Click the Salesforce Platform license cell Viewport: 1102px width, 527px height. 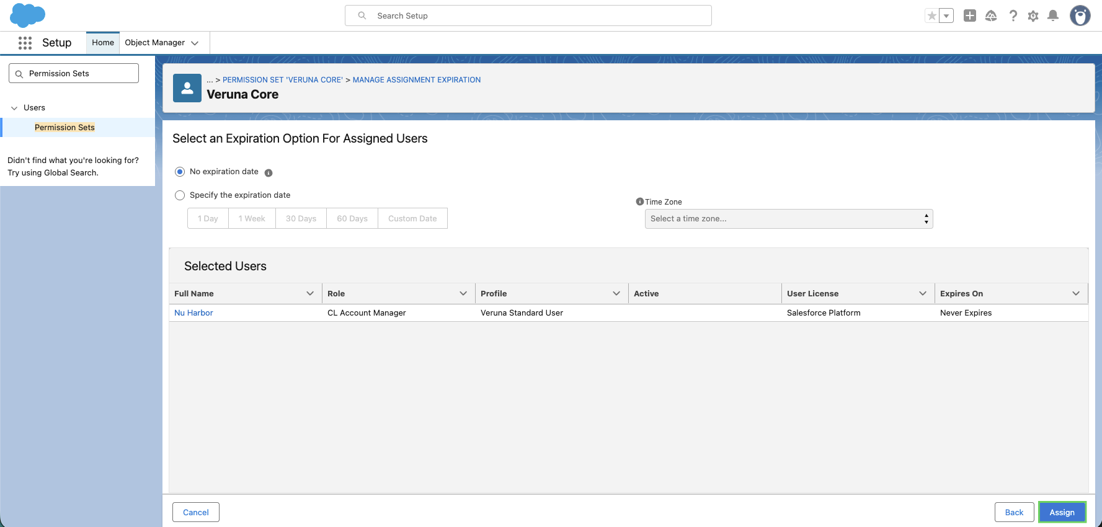(824, 313)
